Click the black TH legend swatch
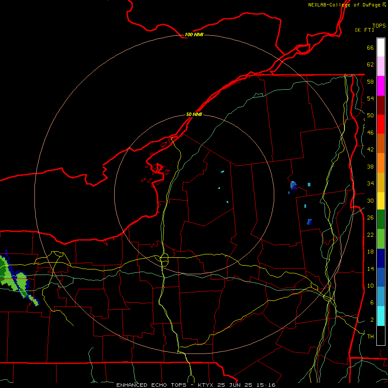 (381, 335)
